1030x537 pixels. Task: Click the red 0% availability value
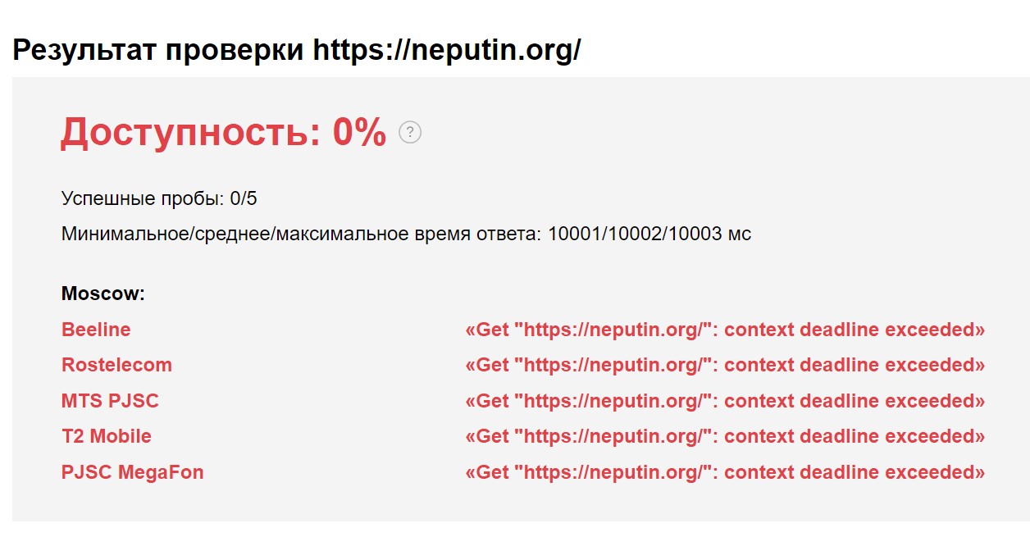tap(359, 133)
